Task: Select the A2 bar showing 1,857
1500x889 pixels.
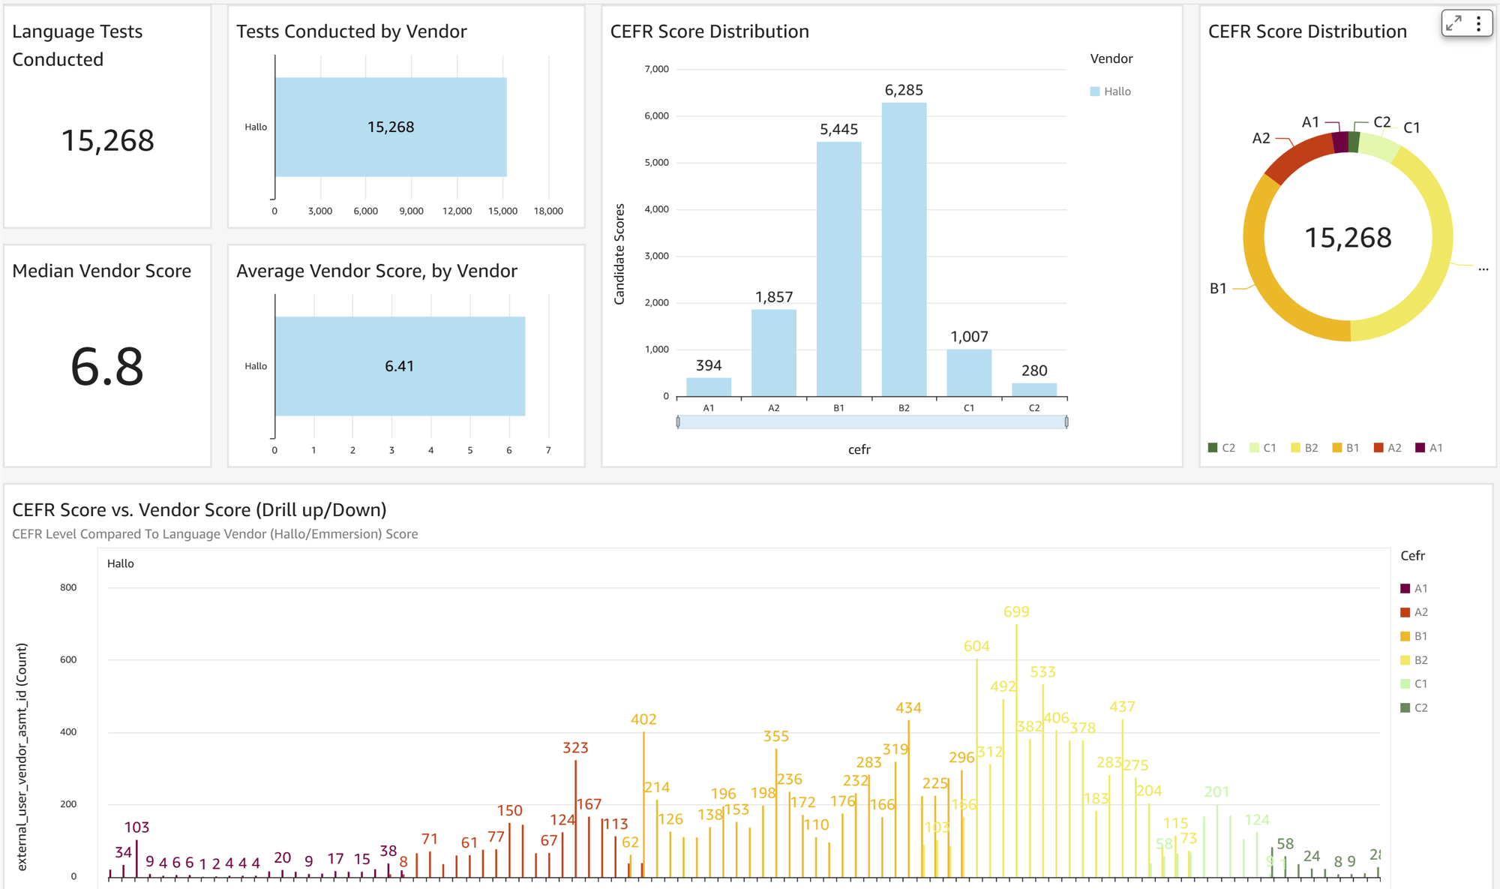Action: click(x=773, y=353)
